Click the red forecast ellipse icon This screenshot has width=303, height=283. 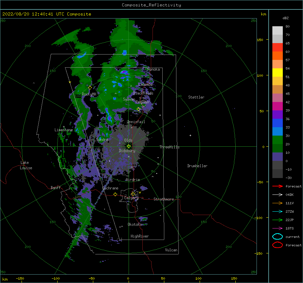pyautogui.click(x=277, y=245)
